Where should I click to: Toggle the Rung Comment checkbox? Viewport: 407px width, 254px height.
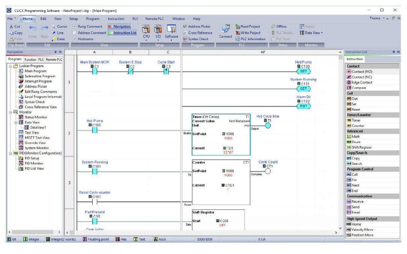pos(74,27)
